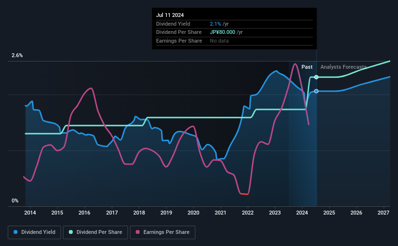Click the 2.1% dividend yield value
The height and width of the screenshot is (246, 398).
215,24
